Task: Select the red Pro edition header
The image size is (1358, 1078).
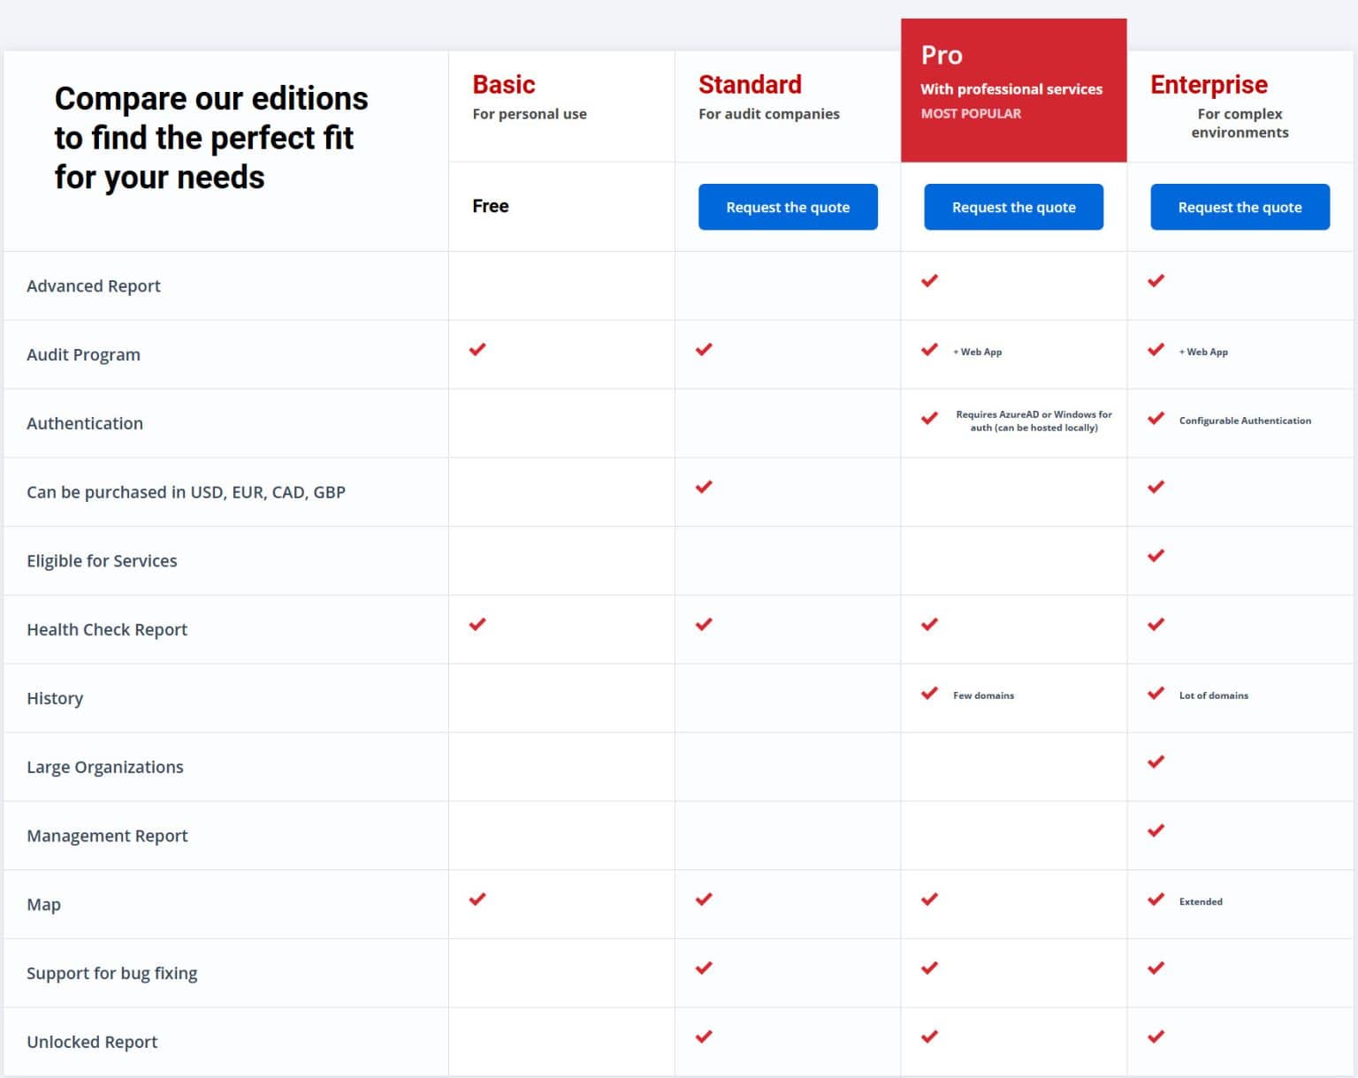Action: coord(1013,90)
